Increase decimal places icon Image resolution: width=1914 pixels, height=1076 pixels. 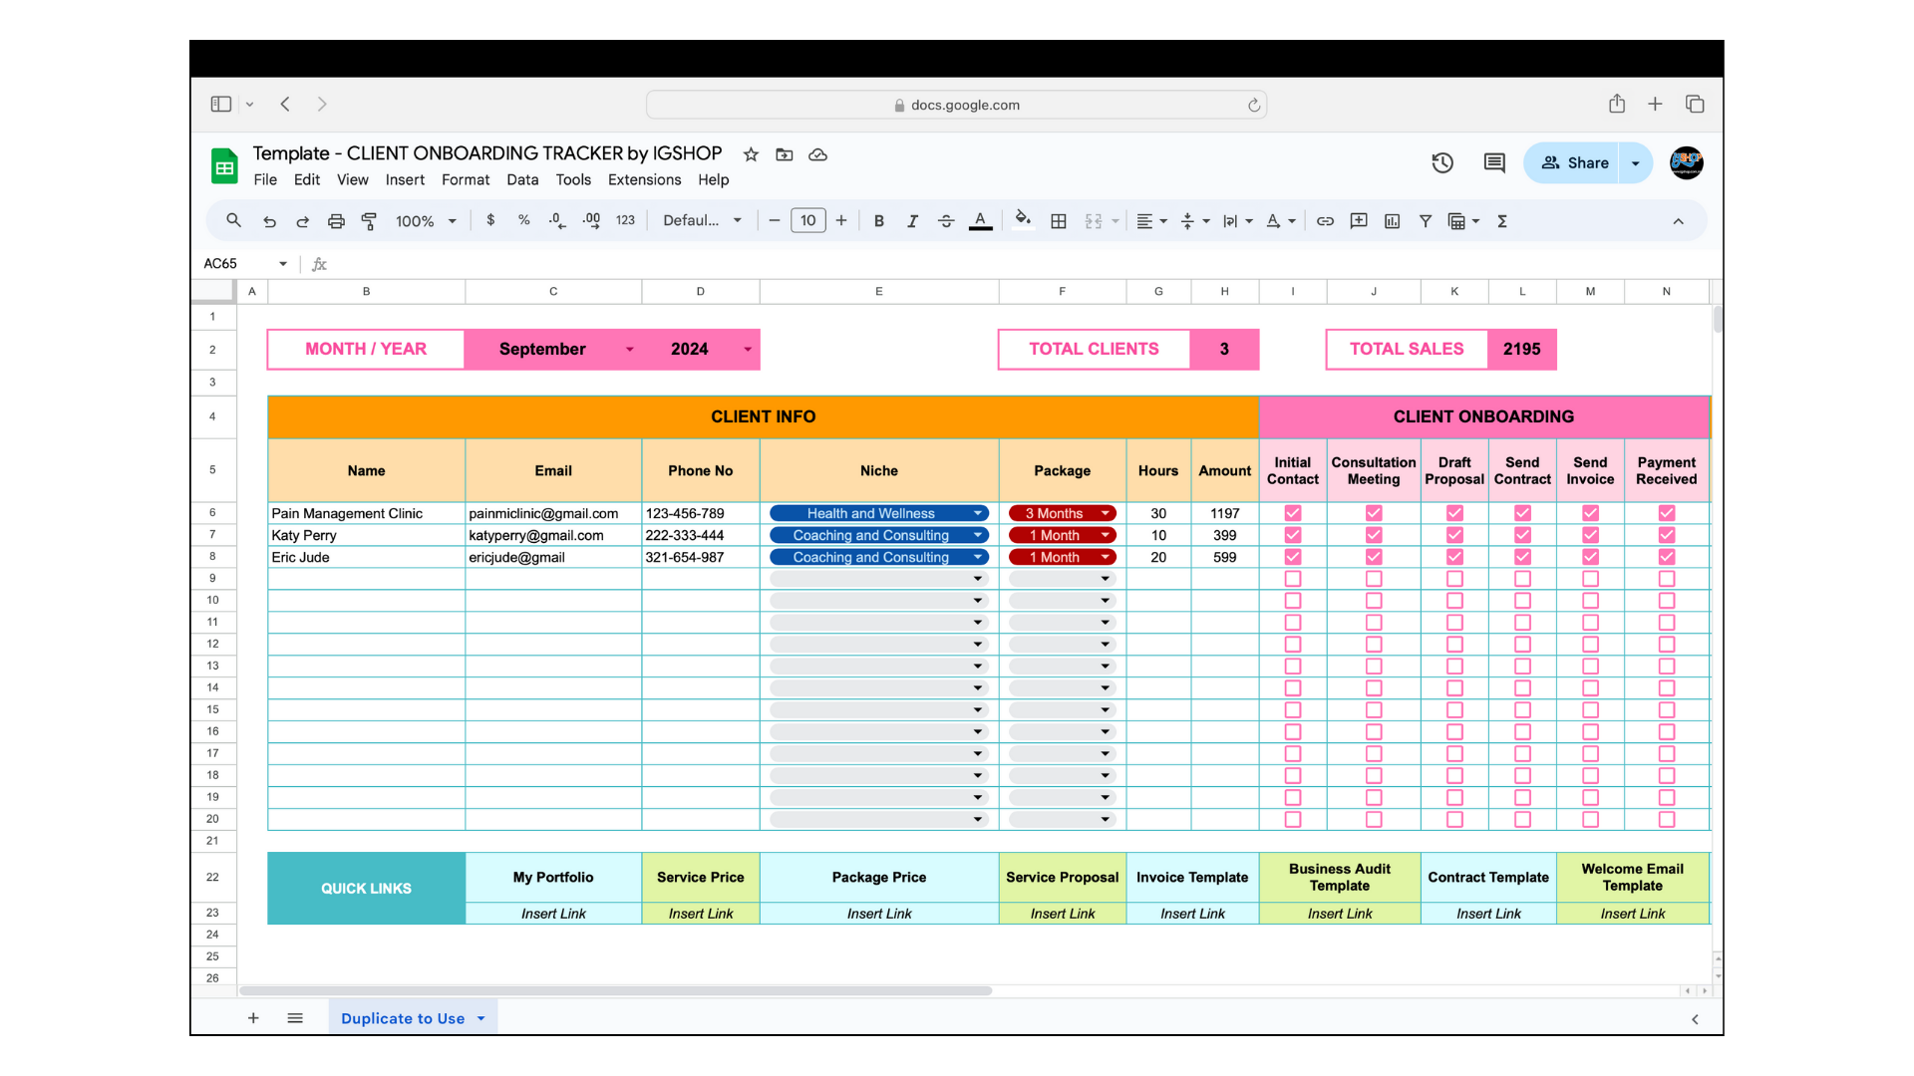591,220
